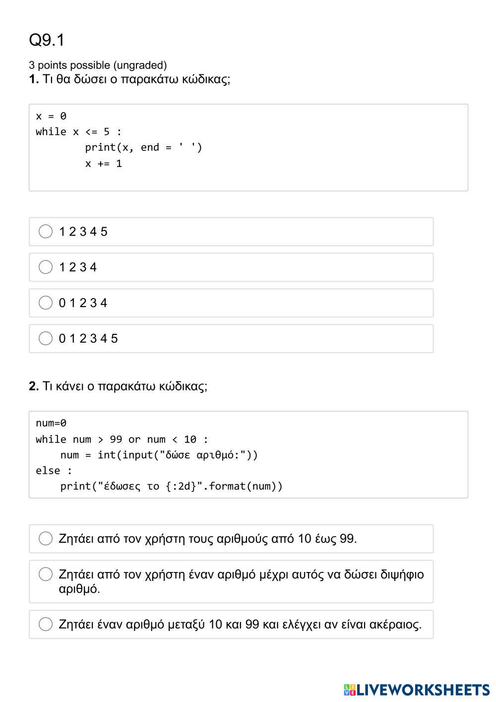Pick the radio option '0 1 2 3 4 5'

coord(46,338)
